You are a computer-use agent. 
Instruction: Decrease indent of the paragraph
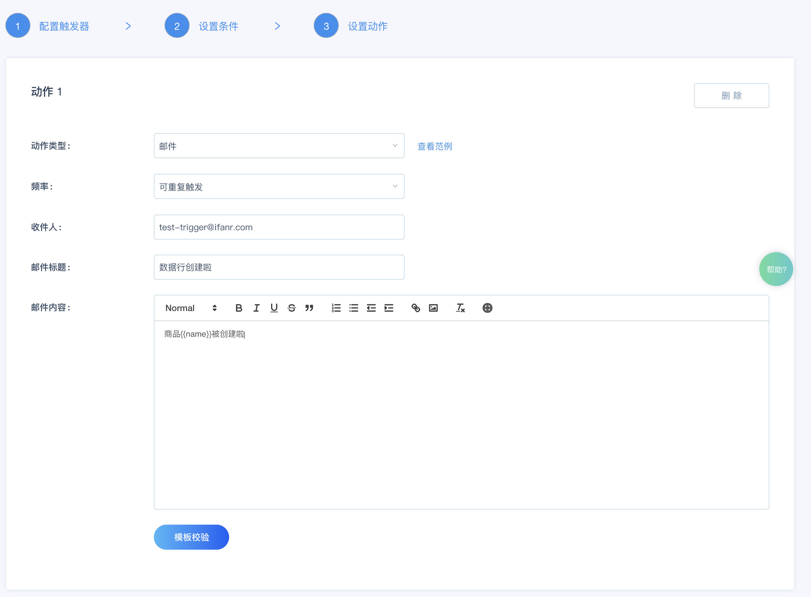point(372,308)
